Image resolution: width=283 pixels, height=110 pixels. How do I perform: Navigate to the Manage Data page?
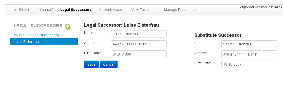click(x=175, y=10)
